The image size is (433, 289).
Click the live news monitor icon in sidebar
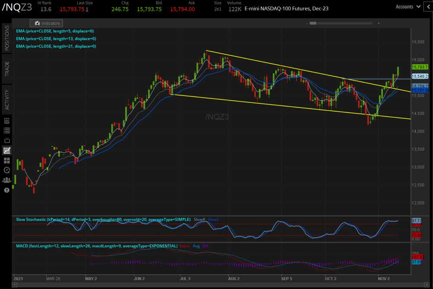[6, 140]
